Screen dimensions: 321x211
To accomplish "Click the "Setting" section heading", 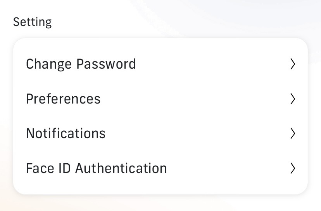I will click(x=32, y=22).
